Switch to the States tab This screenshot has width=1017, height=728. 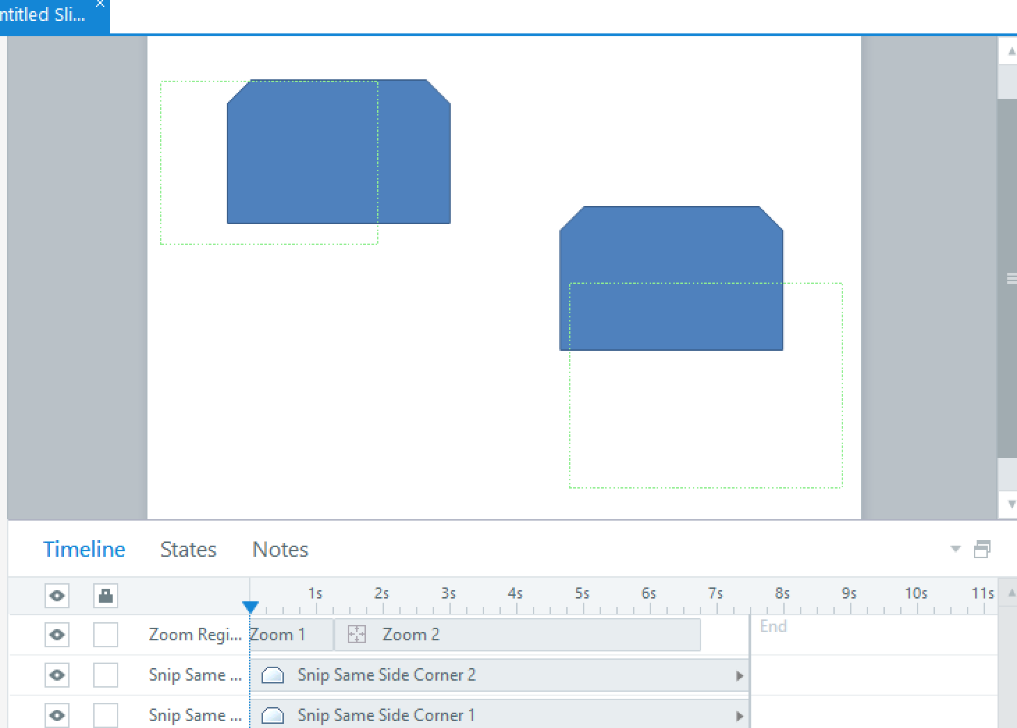[188, 549]
